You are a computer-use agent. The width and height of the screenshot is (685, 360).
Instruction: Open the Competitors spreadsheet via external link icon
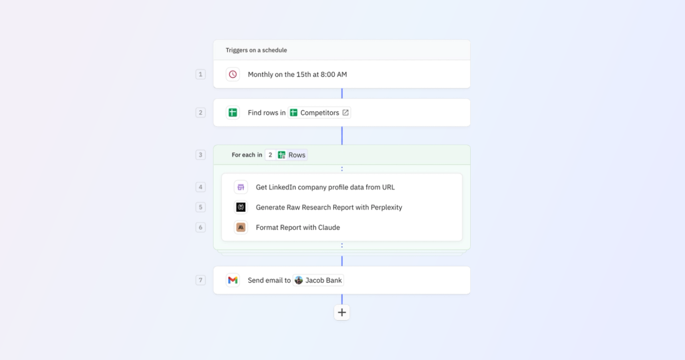(345, 112)
